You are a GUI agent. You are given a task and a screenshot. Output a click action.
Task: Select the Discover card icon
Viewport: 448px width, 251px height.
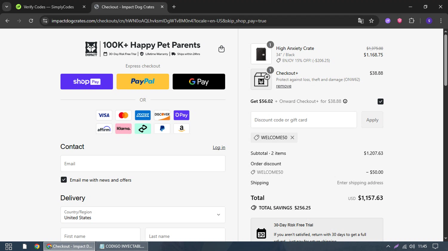[x=162, y=115]
